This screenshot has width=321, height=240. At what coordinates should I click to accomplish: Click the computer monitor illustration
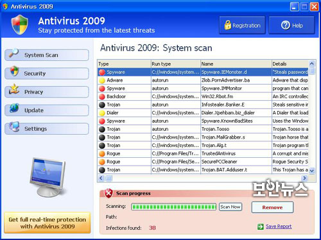pos(48,177)
